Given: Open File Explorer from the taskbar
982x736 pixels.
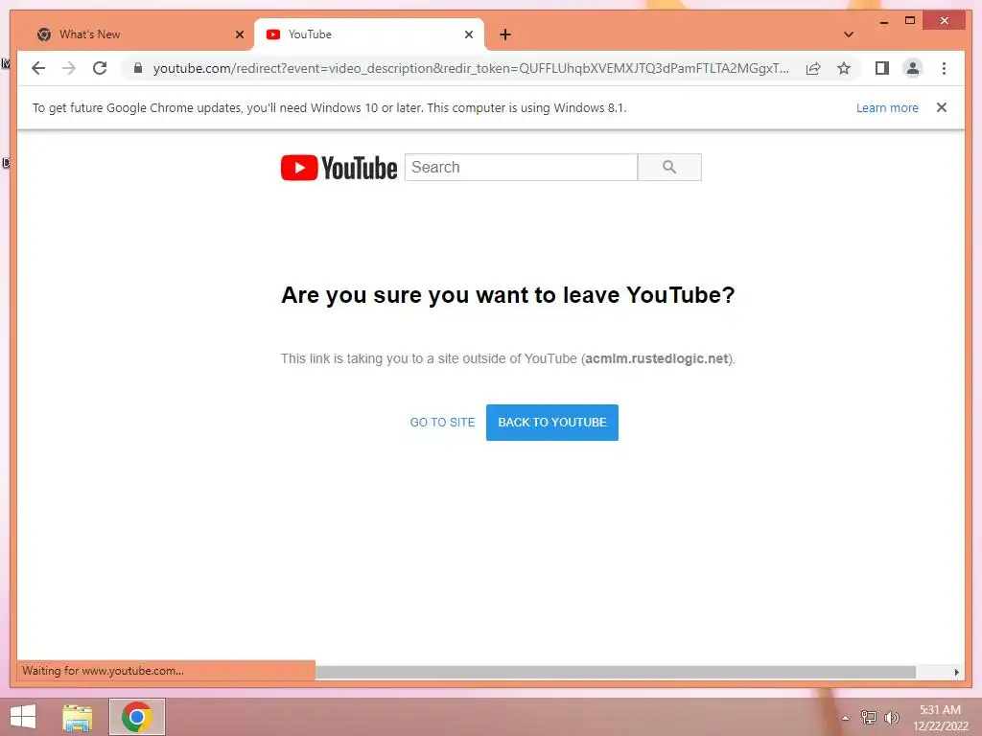Looking at the screenshot, I should tap(78, 717).
